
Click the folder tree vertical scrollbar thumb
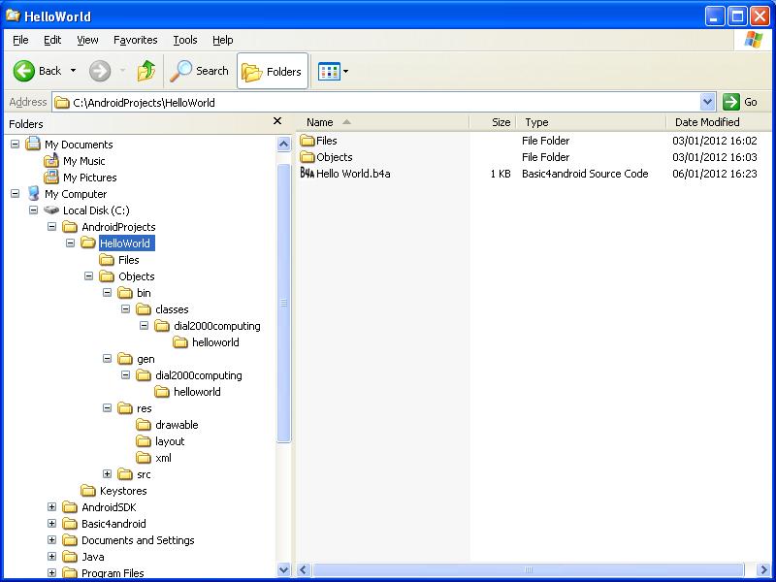coord(284,303)
